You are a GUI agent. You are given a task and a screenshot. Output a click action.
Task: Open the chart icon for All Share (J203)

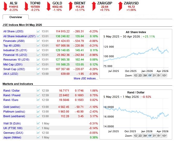coord(38,31)
